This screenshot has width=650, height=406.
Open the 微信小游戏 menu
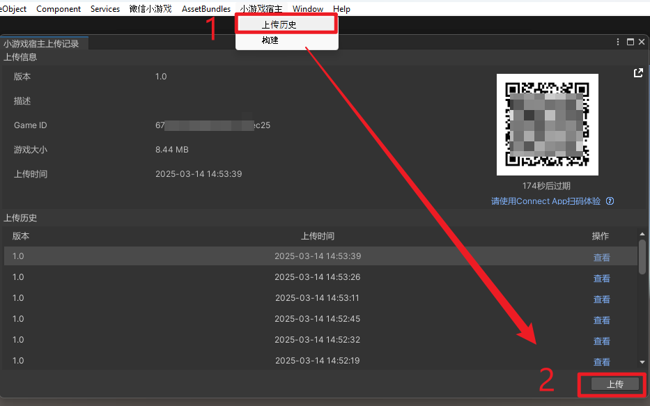[x=150, y=9]
